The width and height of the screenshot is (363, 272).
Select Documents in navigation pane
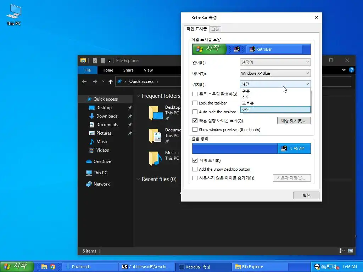[x=107, y=125]
